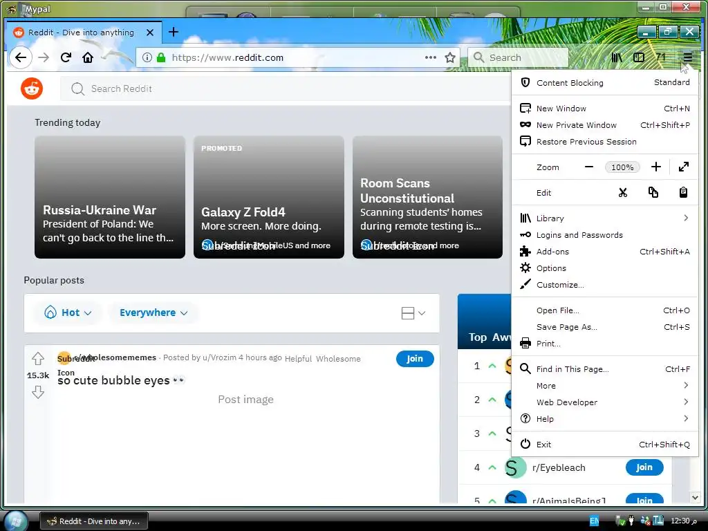
Task: Choose Restore Previous Session
Action: point(605,142)
